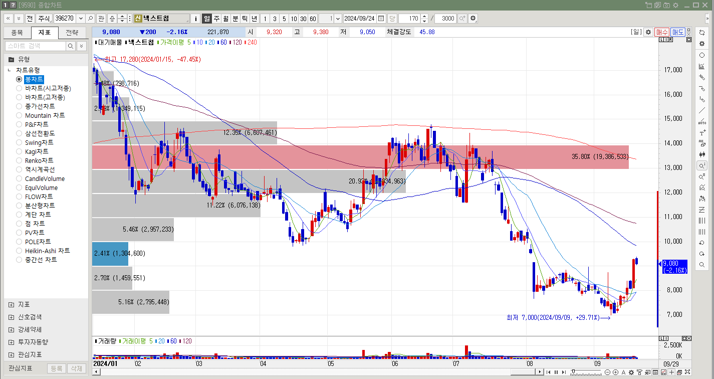Click the 등록 button
714x379 pixels.
56,368
